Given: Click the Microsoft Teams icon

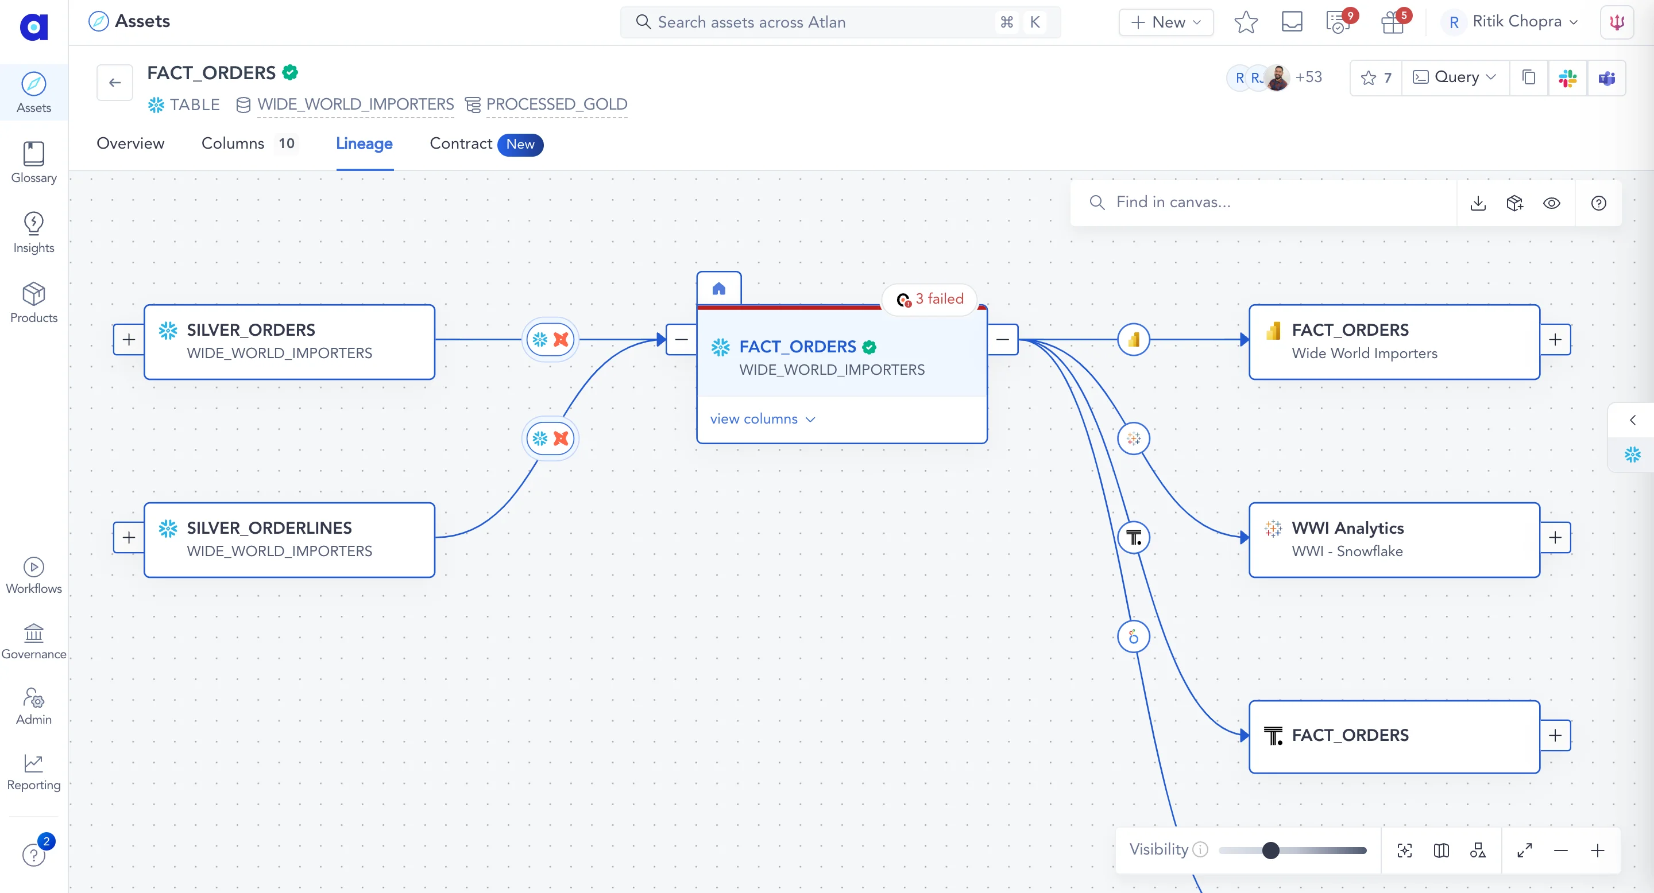Looking at the screenshot, I should (1606, 78).
